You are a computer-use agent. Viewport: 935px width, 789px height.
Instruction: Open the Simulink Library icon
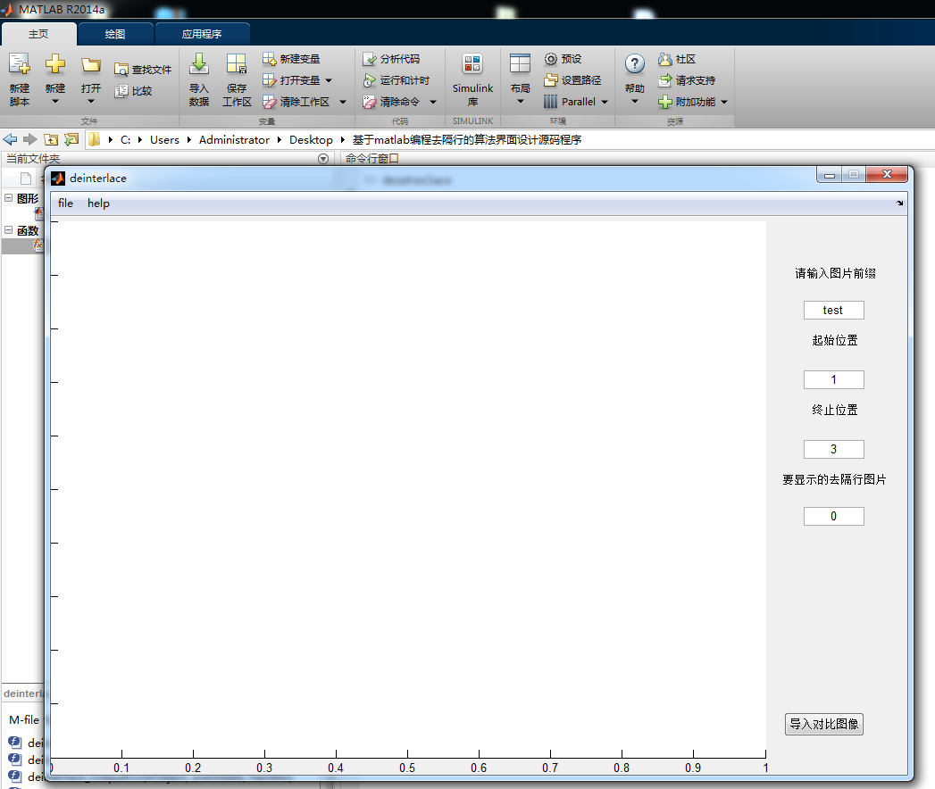click(472, 64)
